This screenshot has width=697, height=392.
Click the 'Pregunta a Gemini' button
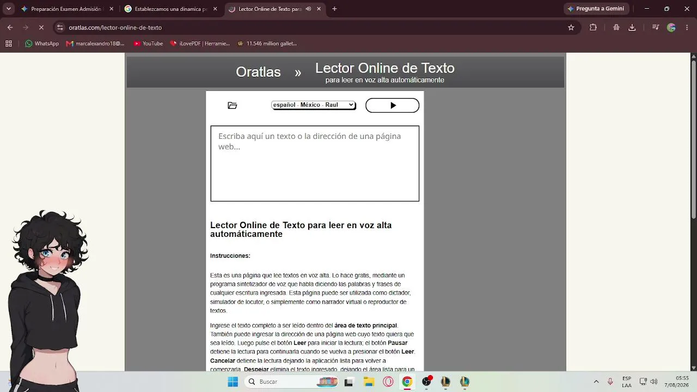[596, 9]
